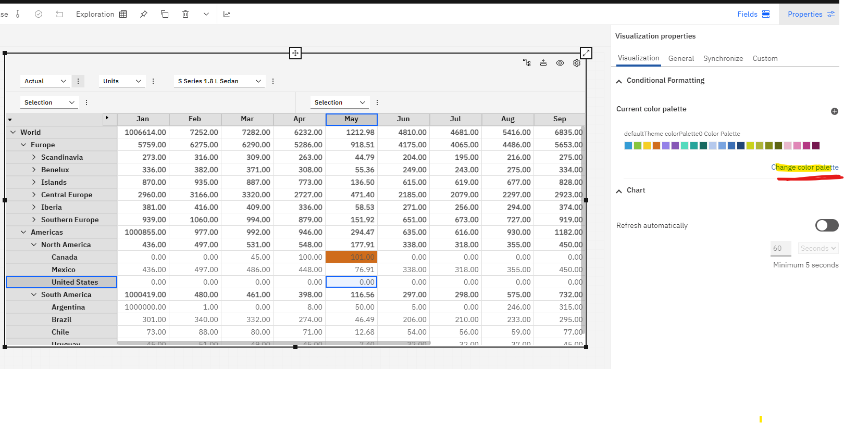Switch to the Synchronize tab

[723, 58]
